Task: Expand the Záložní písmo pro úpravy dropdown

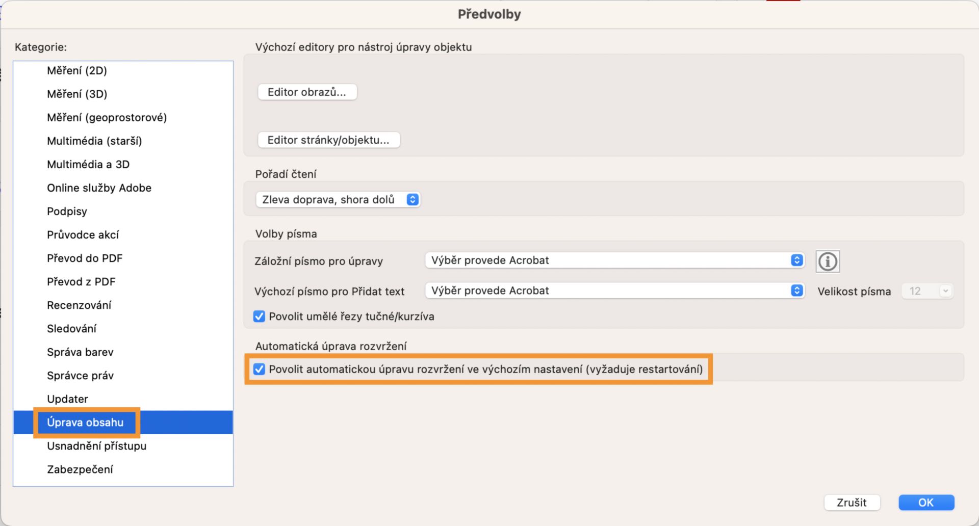Action: point(614,260)
